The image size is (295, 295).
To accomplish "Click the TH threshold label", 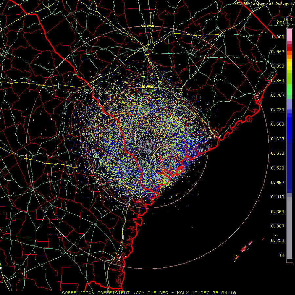I will pyautogui.click(x=282, y=255).
